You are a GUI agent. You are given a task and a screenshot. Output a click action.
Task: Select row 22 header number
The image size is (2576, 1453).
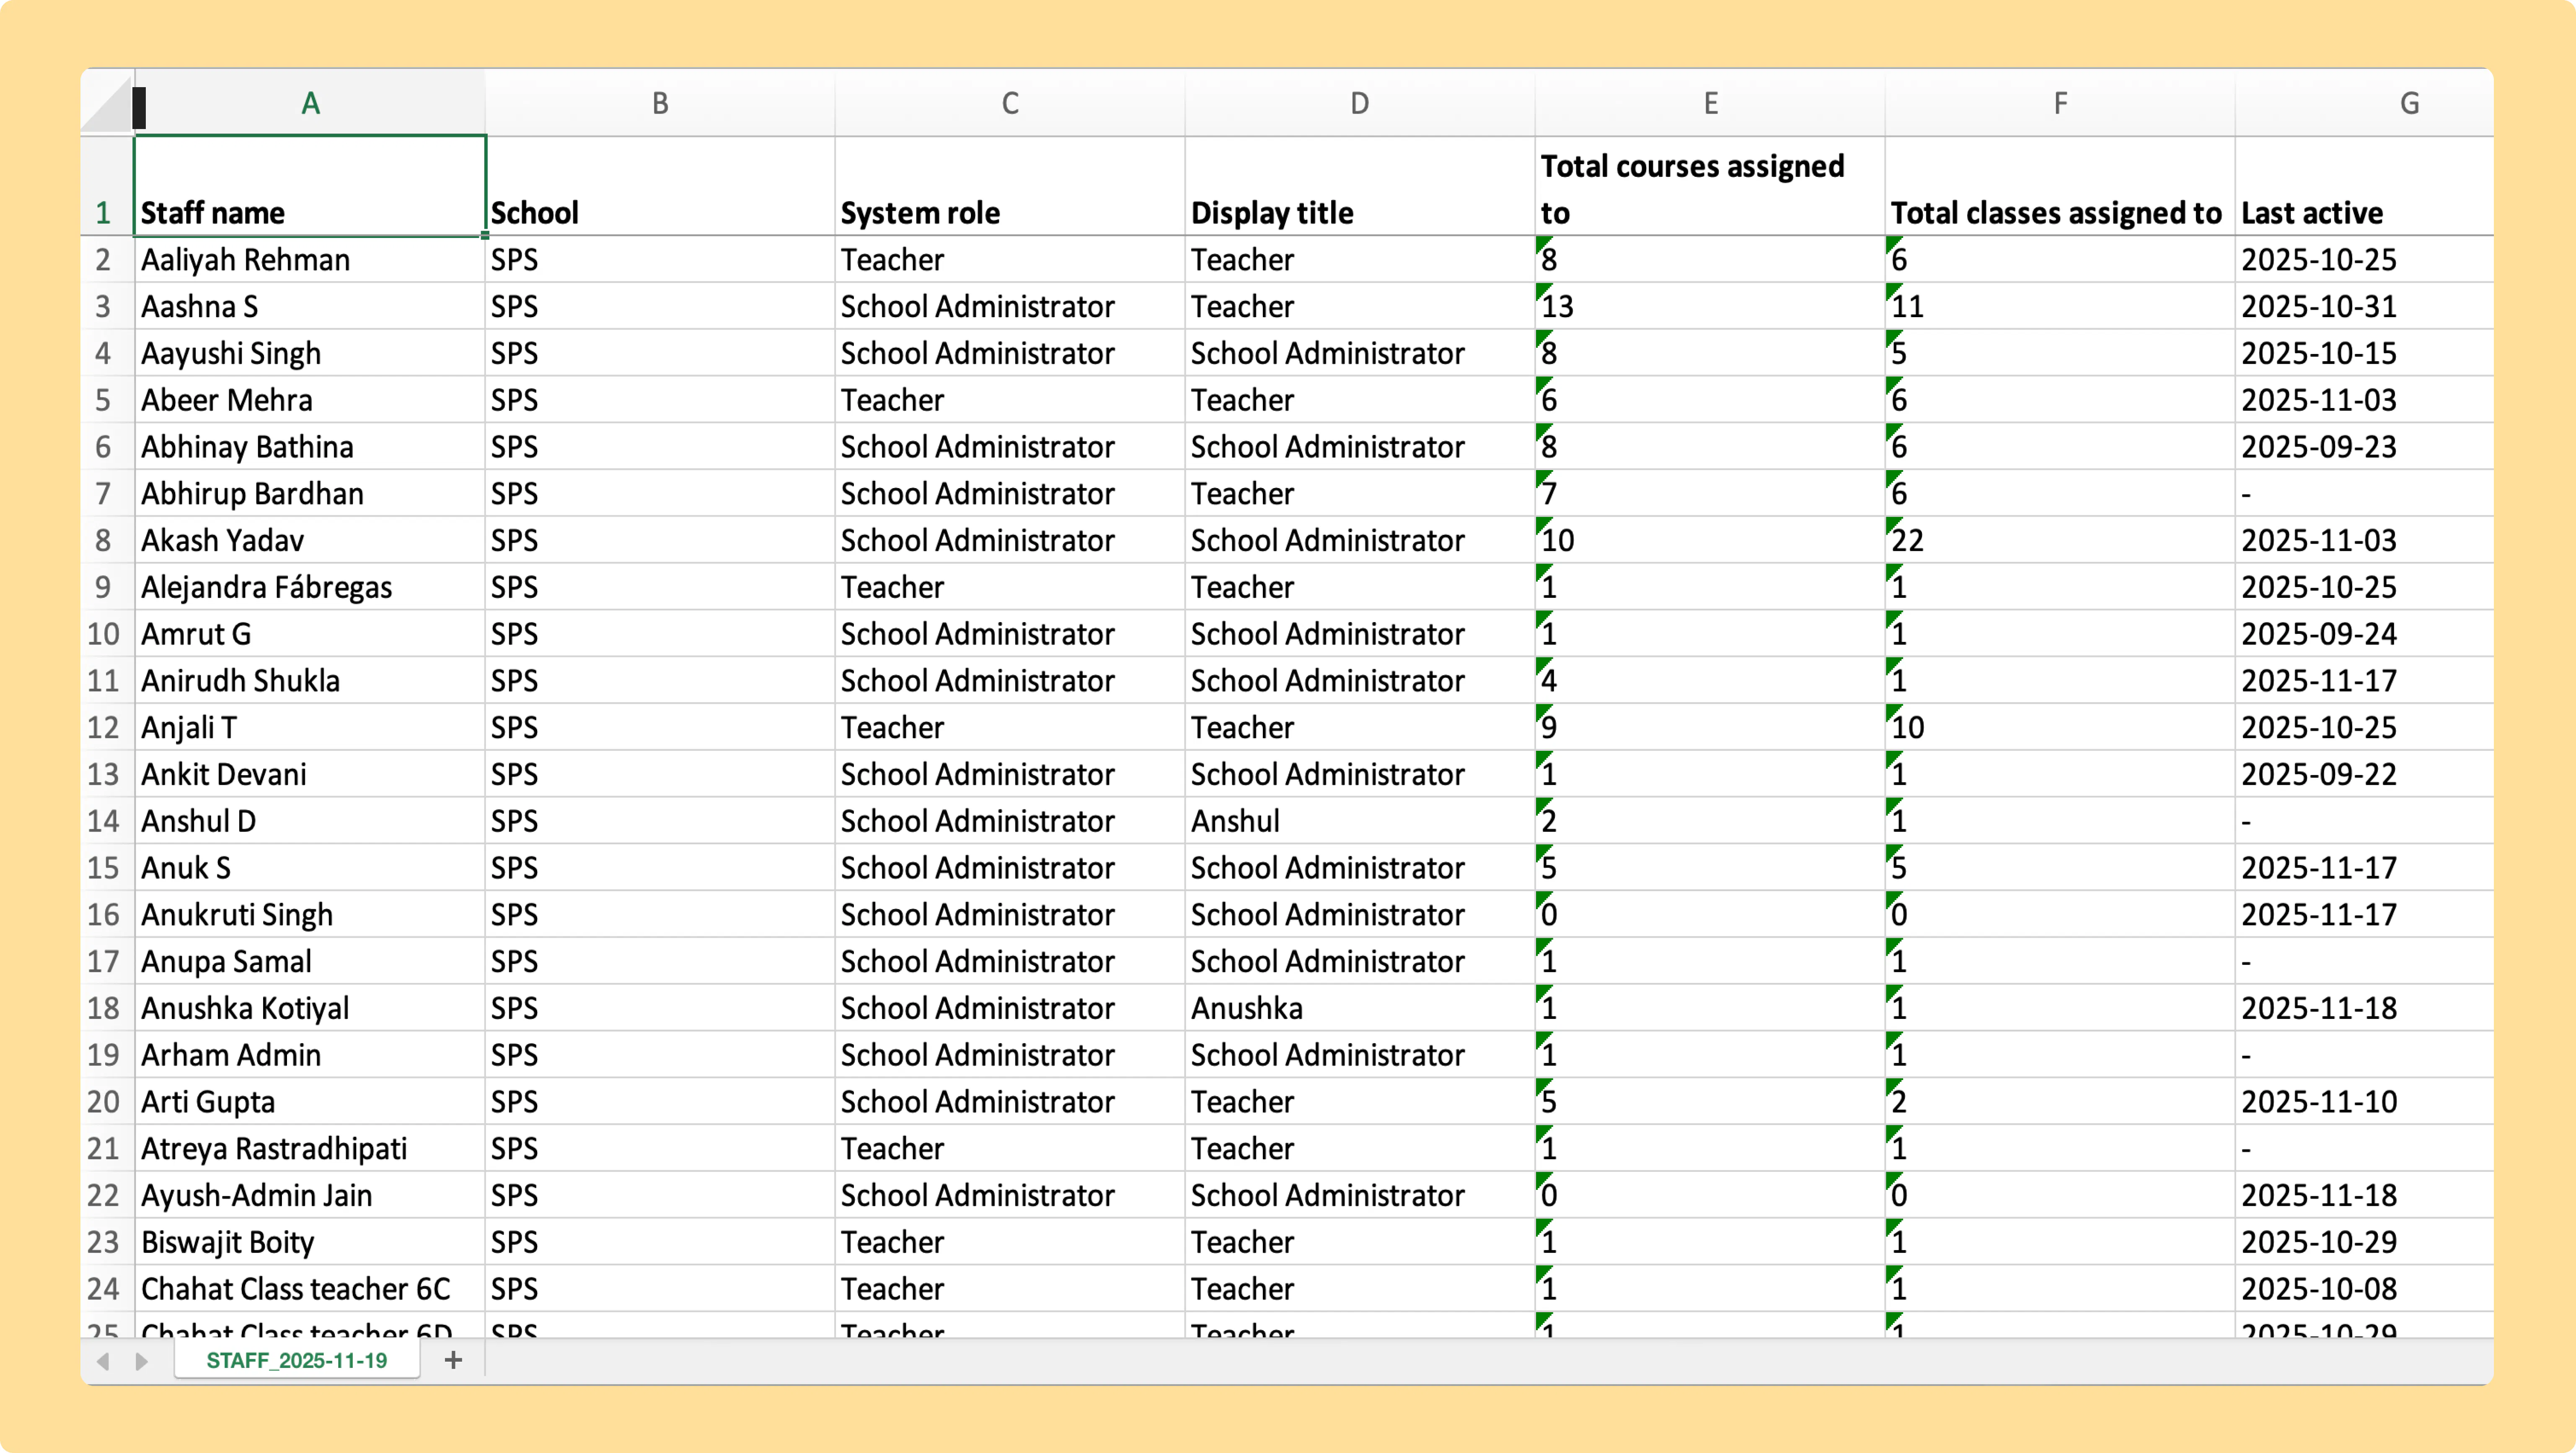107,1195
